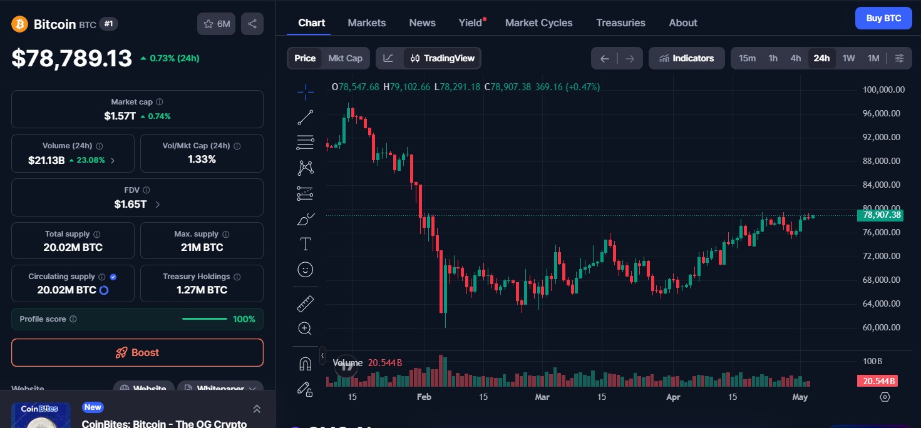Viewport: 921px width, 428px height.
Task: Select the trend line drawing tool
Action: (x=306, y=117)
